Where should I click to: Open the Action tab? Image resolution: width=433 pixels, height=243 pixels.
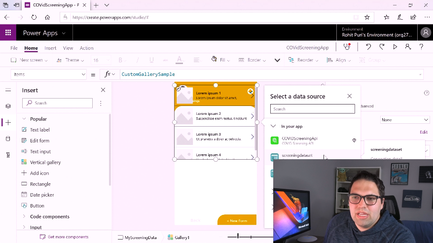point(86,48)
